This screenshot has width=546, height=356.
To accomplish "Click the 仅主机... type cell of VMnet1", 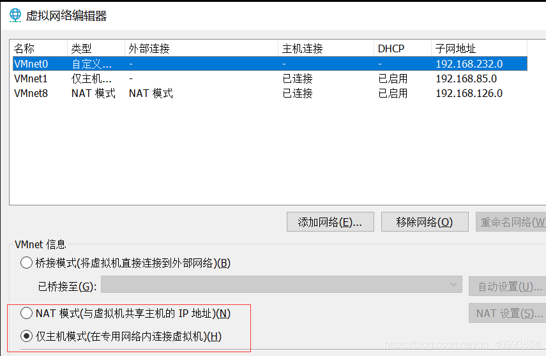I will click(x=91, y=78).
